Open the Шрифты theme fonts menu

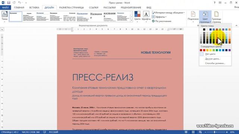coord(146,17)
